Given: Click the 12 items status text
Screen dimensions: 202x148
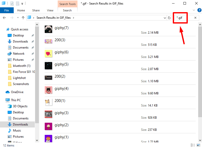Looking at the screenshot, I should click(x=9, y=145).
